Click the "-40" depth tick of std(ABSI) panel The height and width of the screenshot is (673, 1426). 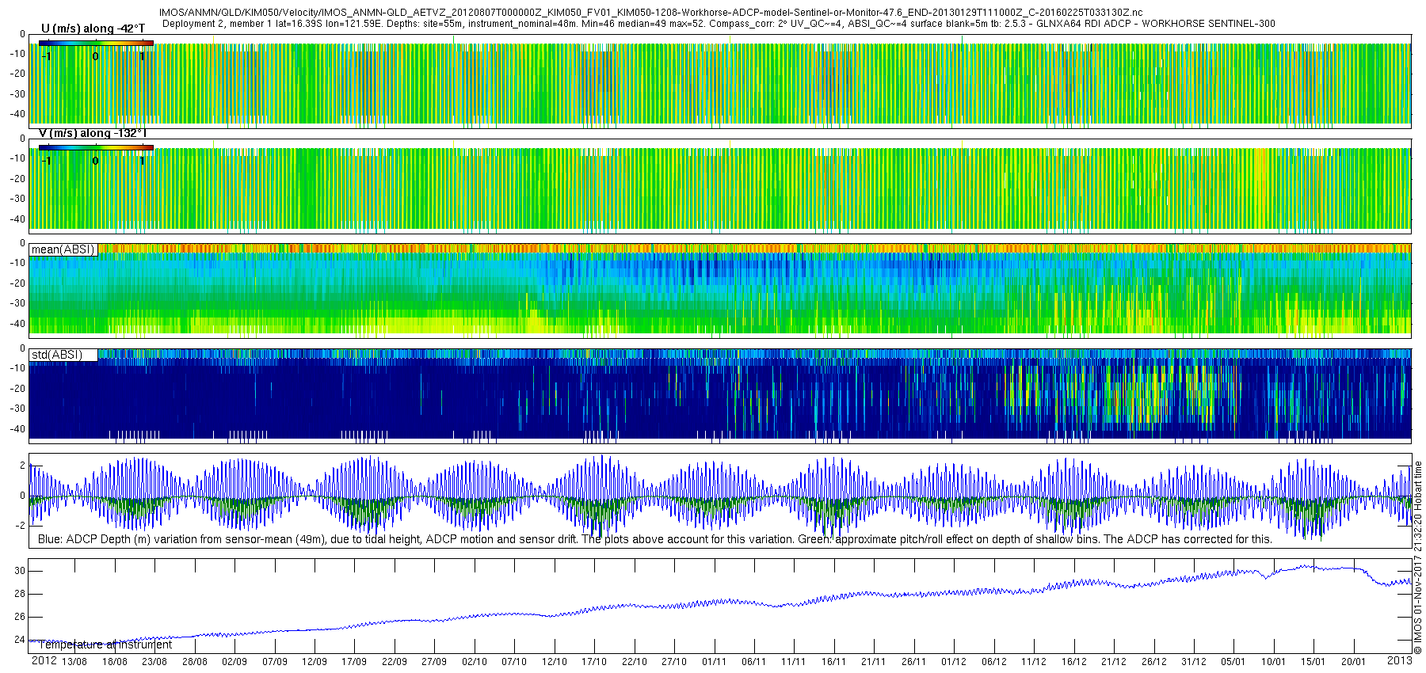click(16, 429)
